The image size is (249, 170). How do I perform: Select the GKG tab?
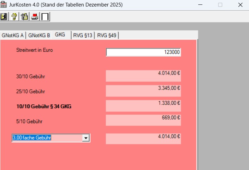point(60,35)
